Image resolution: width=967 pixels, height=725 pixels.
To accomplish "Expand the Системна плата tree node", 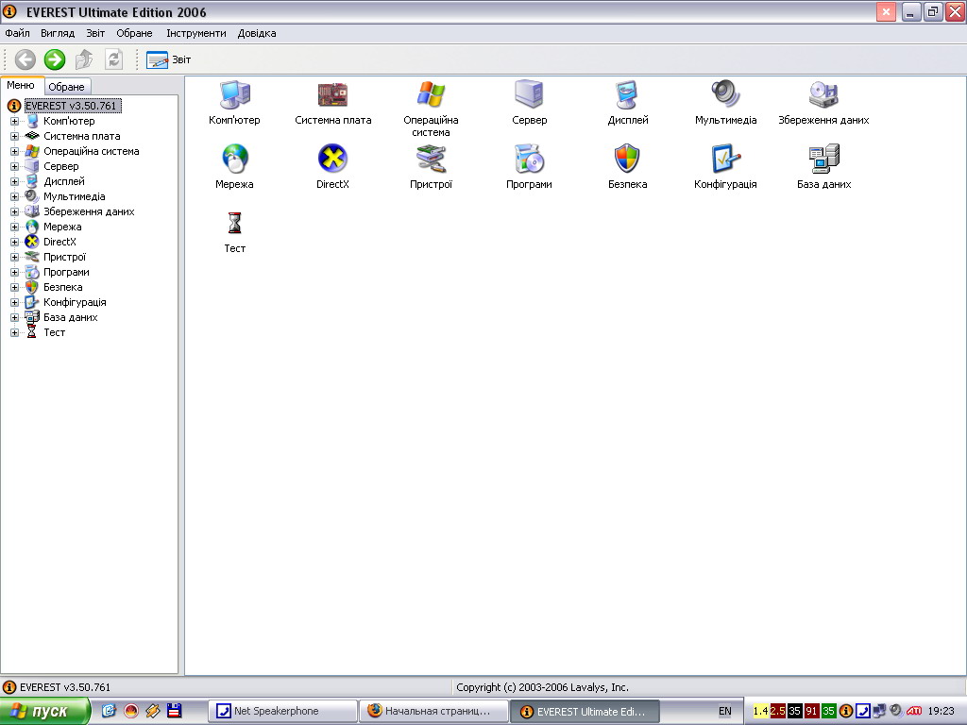I will [14, 136].
